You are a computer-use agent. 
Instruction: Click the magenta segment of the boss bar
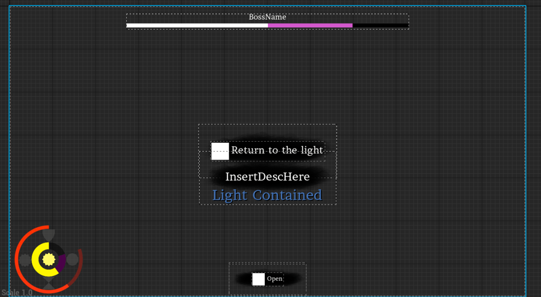(310, 25)
